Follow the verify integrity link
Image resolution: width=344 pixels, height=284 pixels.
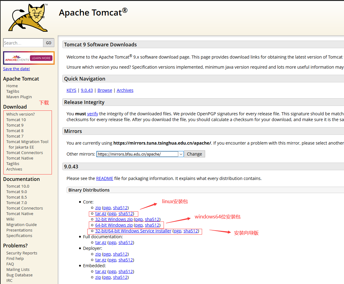92,113
